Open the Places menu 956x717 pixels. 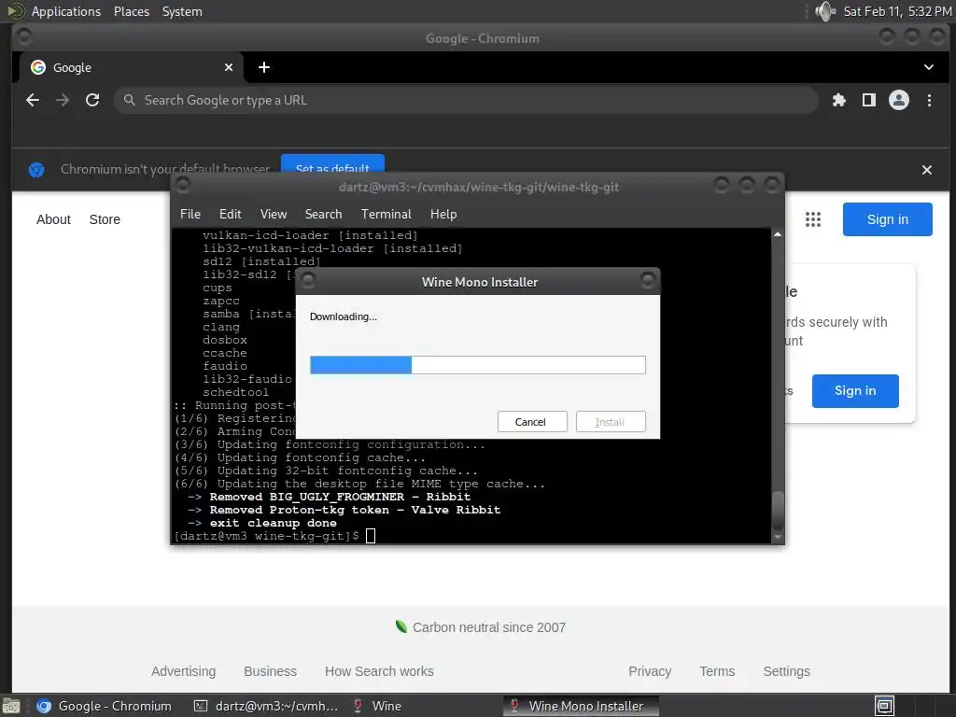(x=131, y=11)
